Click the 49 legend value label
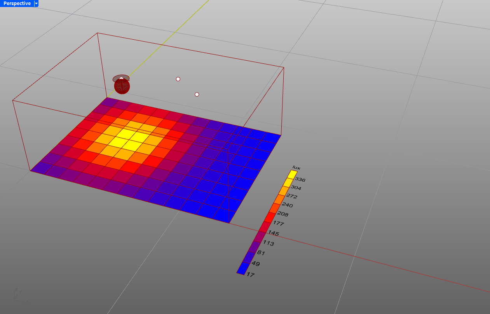 pyautogui.click(x=256, y=264)
